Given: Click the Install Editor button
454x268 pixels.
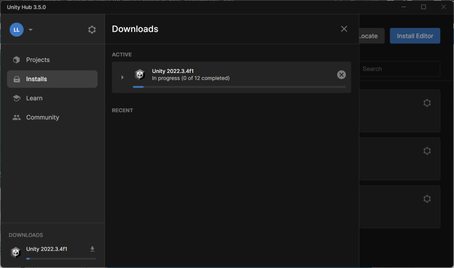Looking at the screenshot, I should click(415, 36).
